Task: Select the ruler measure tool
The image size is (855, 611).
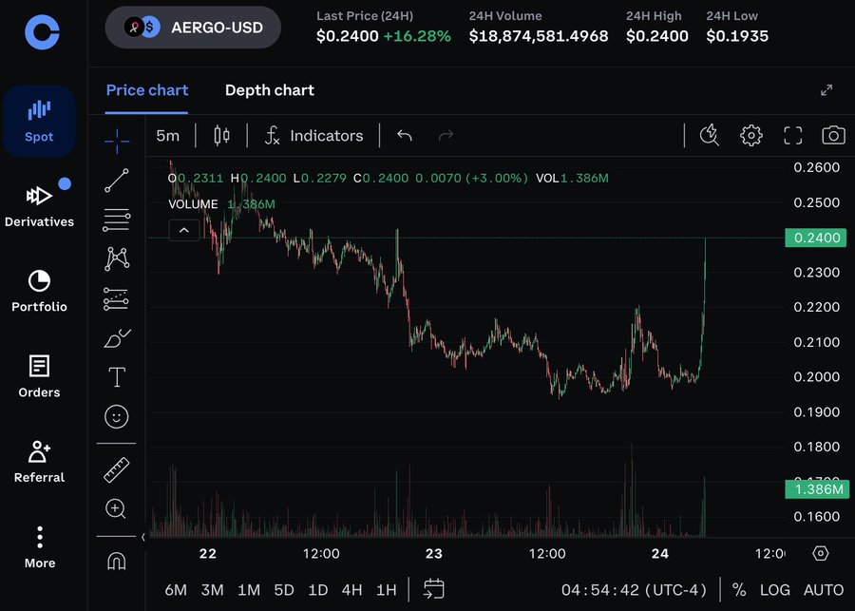Action: coord(117,469)
